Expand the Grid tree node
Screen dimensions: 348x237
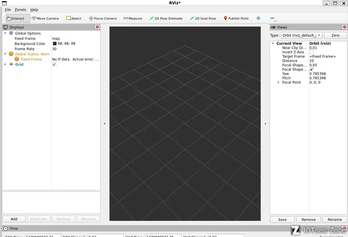tap(5, 64)
